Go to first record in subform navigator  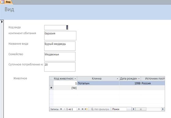[61, 109]
